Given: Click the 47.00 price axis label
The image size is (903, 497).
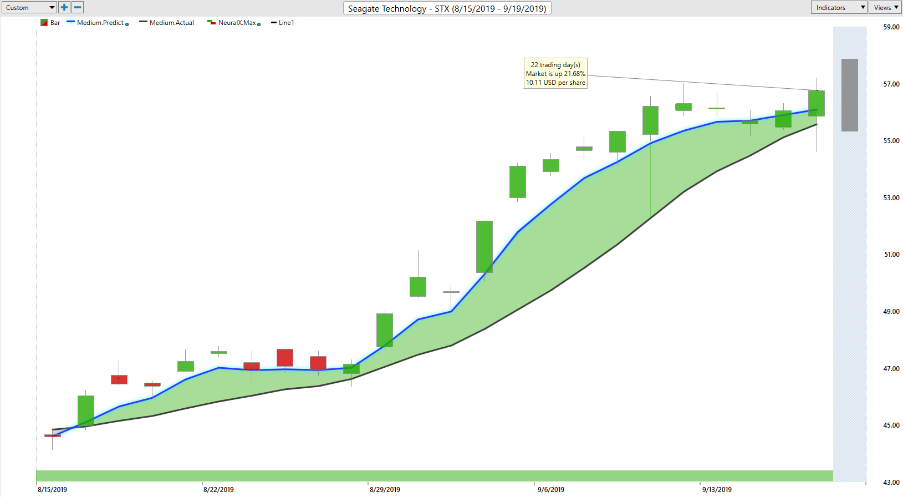Looking at the screenshot, I should (891, 368).
